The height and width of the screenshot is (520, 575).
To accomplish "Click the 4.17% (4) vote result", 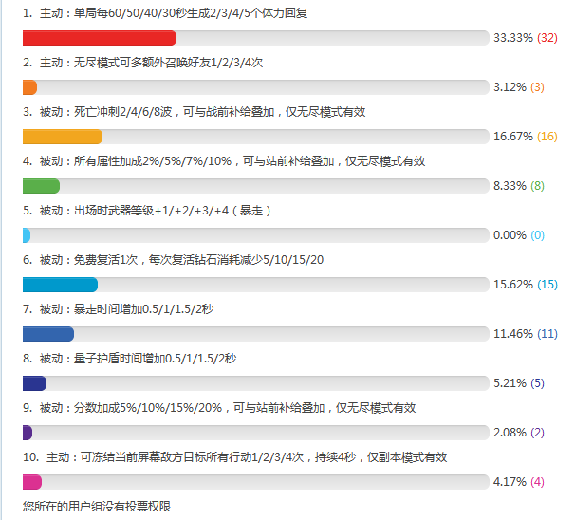I will tap(518, 482).
